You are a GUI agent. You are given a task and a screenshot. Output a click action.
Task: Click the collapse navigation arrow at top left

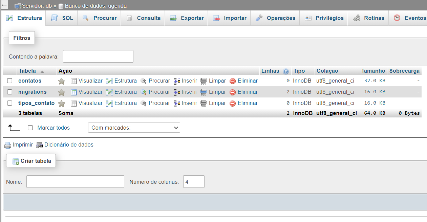[4, 5]
